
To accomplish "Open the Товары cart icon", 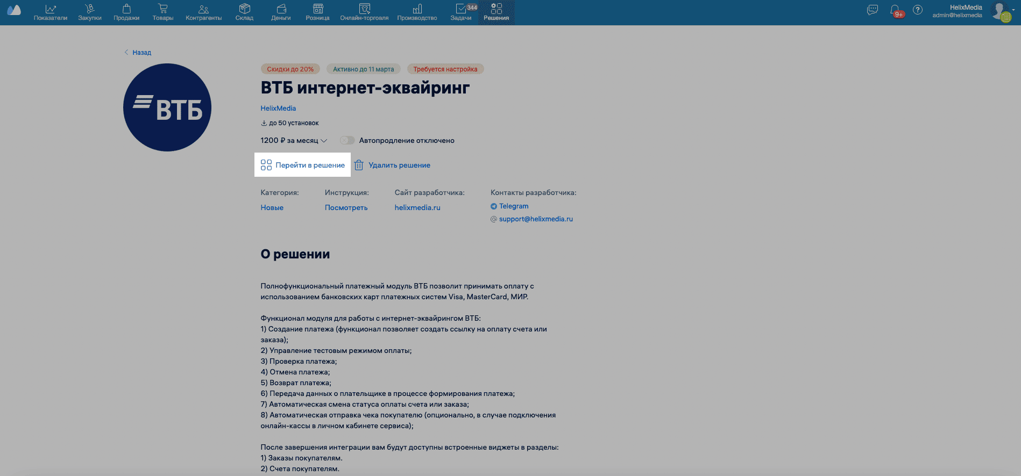I will point(162,9).
